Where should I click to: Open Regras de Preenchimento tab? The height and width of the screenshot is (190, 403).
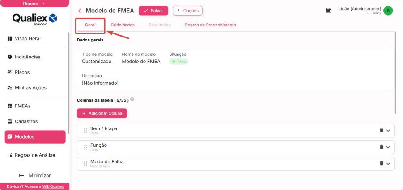pyautogui.click(x=210, y=25)
